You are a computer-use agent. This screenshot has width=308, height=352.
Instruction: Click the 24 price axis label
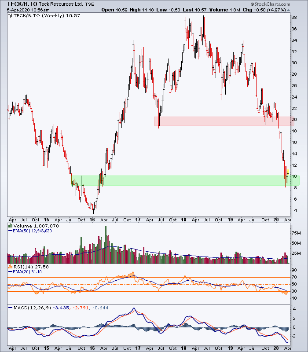pyautogui.click(x=294, y=97)
